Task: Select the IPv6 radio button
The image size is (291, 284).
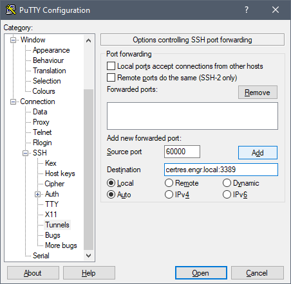Action: [x=227, y=195]
